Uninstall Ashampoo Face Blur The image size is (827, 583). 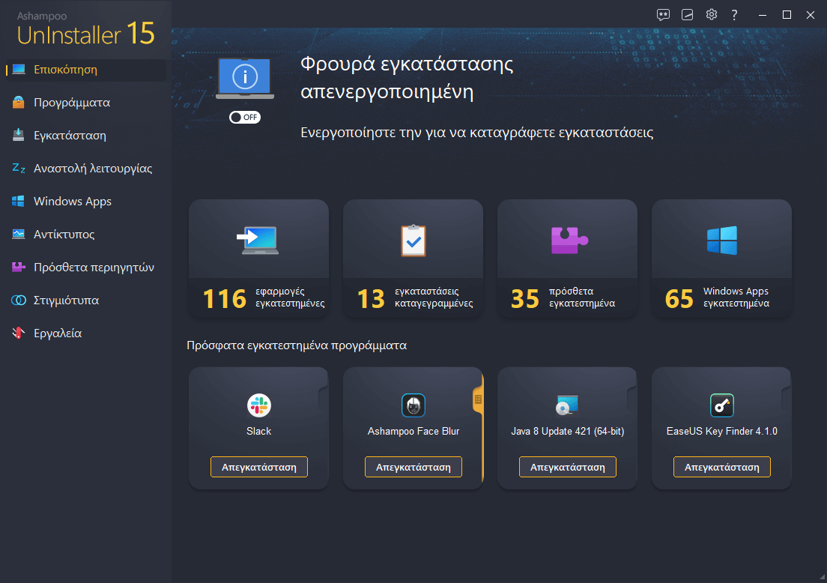(x=413, y=467)
